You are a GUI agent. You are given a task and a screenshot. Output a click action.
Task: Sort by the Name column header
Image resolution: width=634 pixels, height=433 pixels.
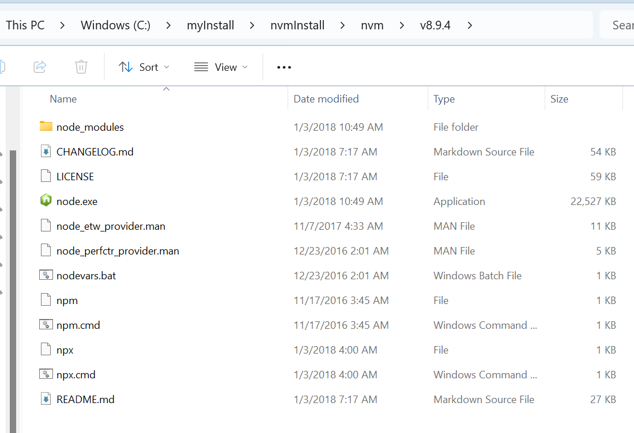(63, 99)
